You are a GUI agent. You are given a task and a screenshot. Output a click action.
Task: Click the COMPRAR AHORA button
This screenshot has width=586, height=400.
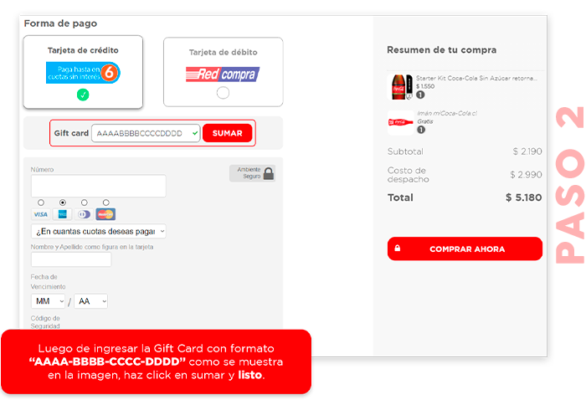tap(465, 249)
